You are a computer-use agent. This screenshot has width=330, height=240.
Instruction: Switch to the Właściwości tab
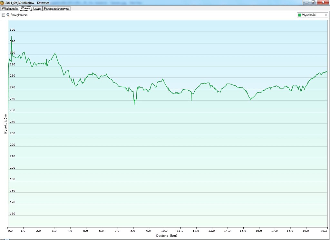pos(10,9)
